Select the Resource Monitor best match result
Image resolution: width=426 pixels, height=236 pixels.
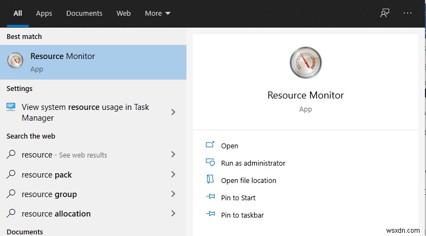pyautogui.click(x=93, y=62)
